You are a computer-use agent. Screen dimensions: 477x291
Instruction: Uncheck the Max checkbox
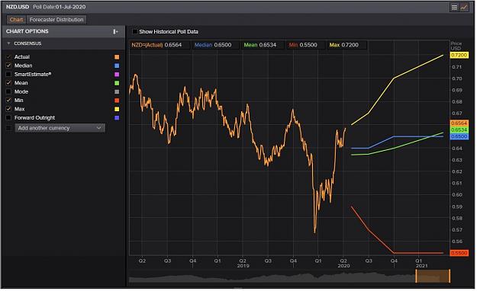tap(9, 109)
